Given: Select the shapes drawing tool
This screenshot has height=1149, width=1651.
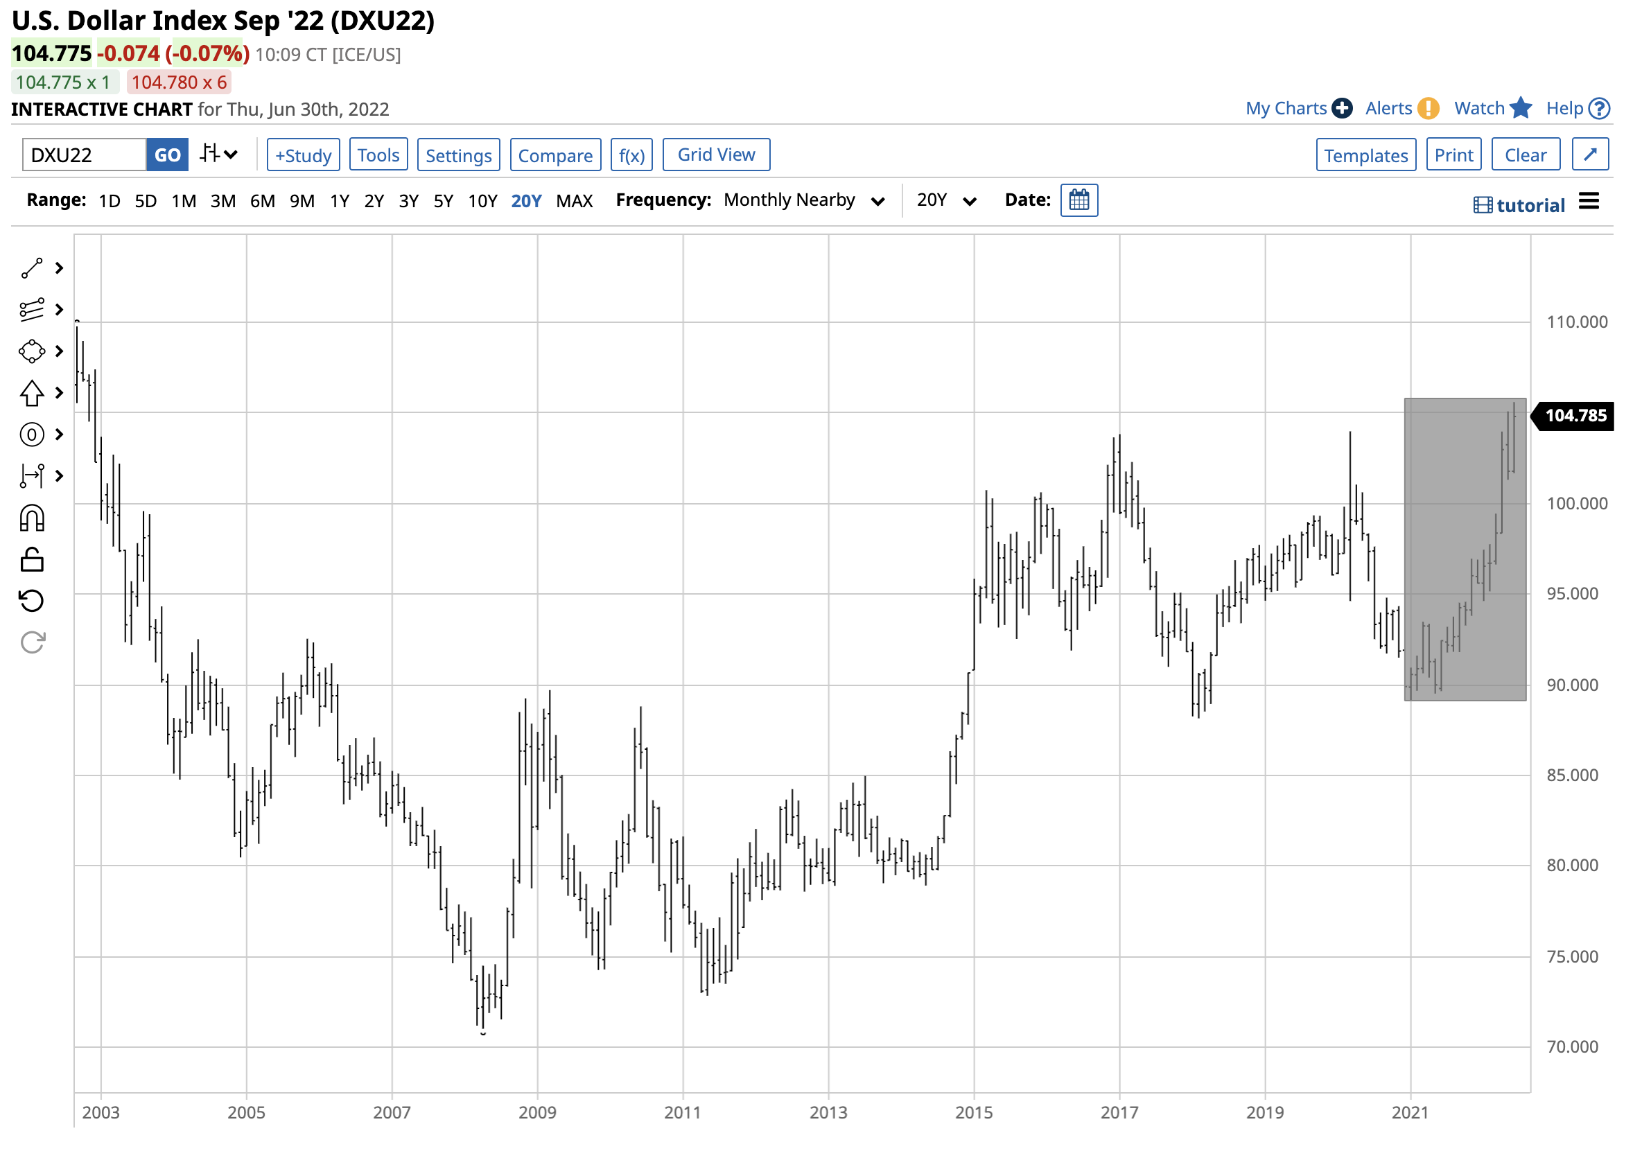Looking at the screenshot, I should pos(32,351).
